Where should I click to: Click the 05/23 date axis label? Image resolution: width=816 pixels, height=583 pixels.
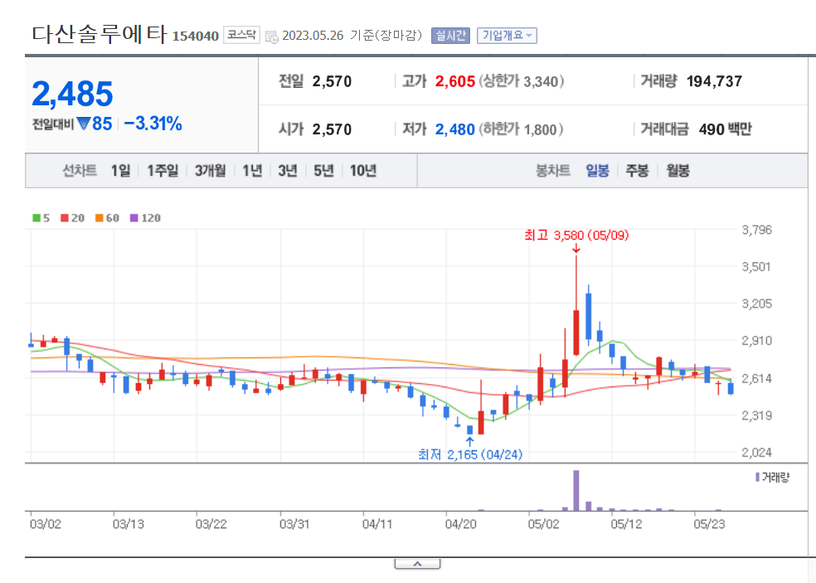pos(709,524)
